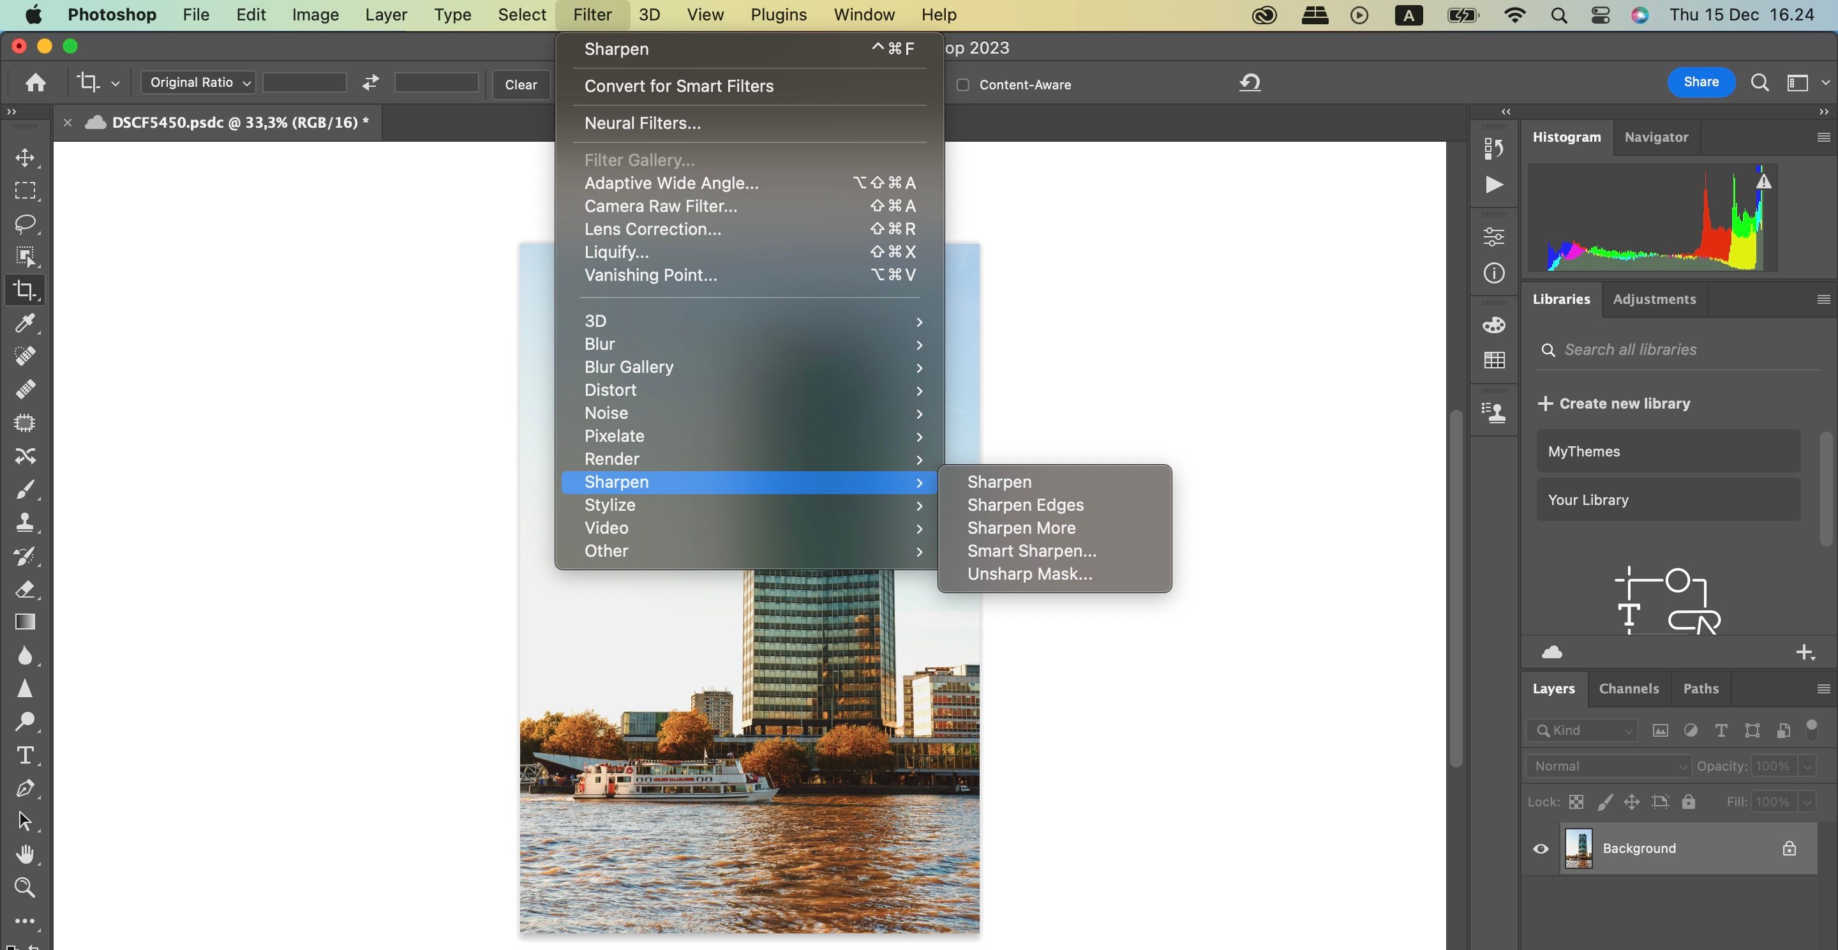Switch to the Channels tab
This screenshot has height=950, width=1838.
[1629, 689]
